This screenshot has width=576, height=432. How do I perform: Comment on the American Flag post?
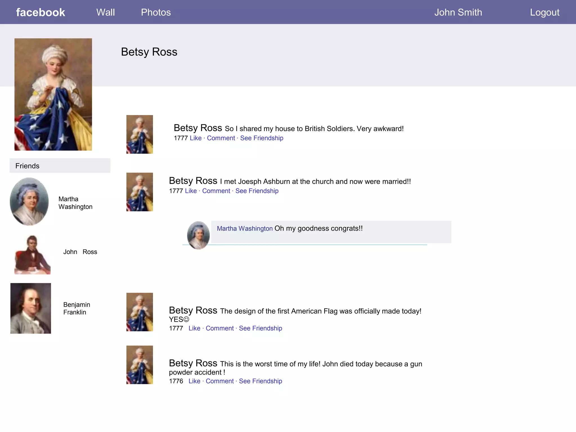[x=220, y=328]
